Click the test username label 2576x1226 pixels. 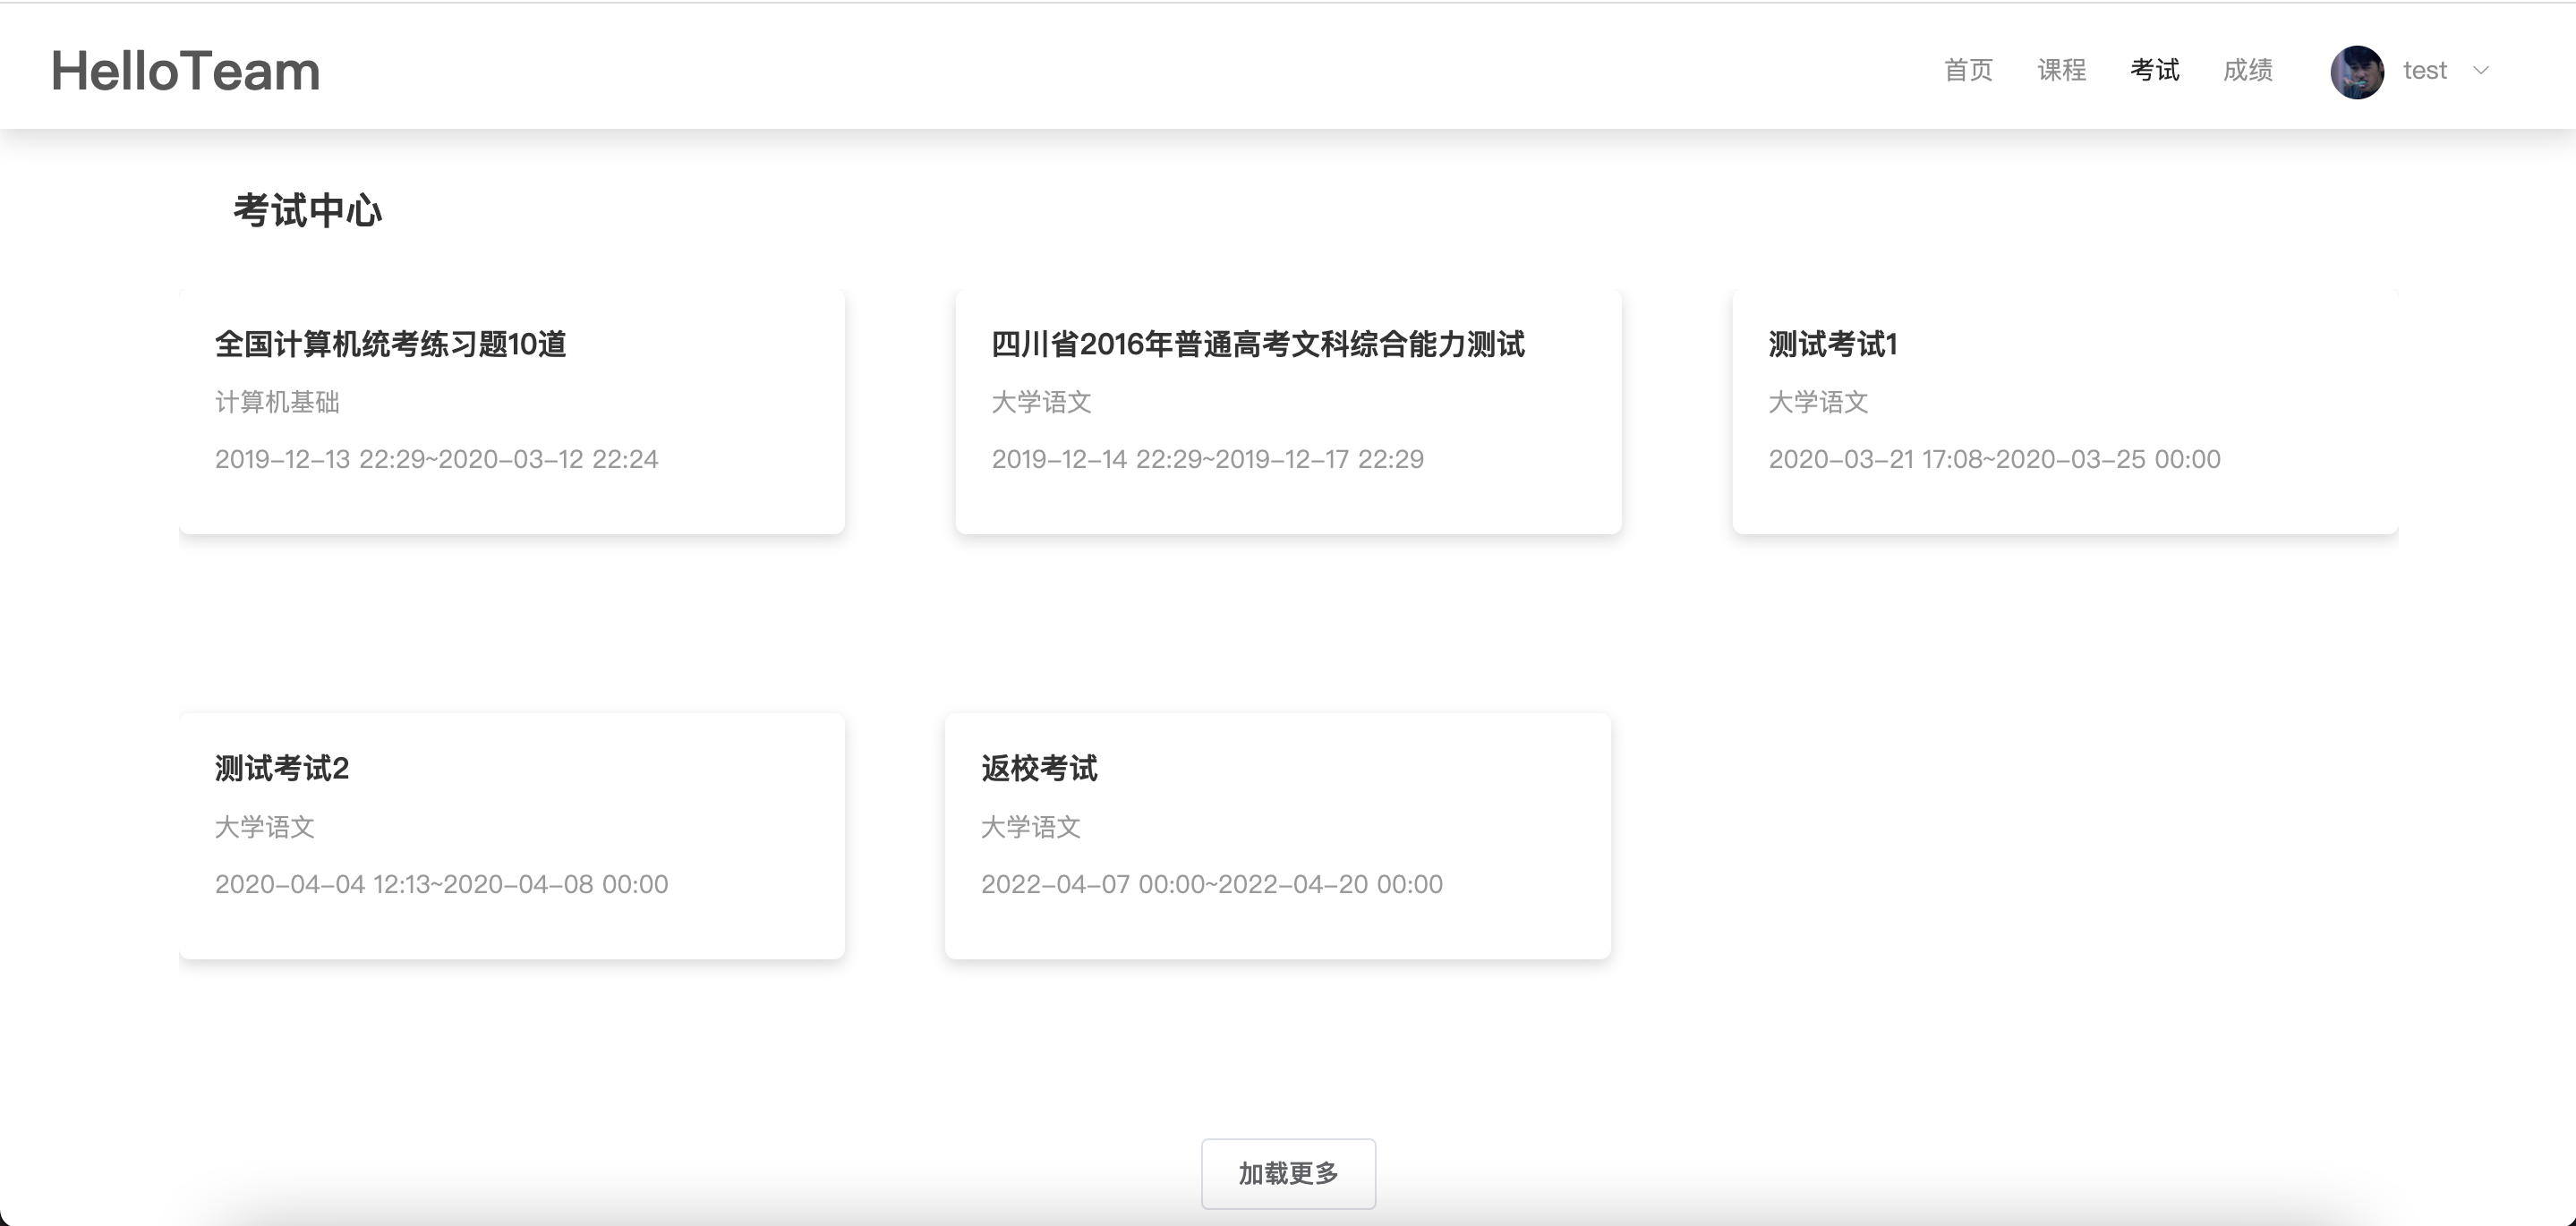click(2424, 70)
